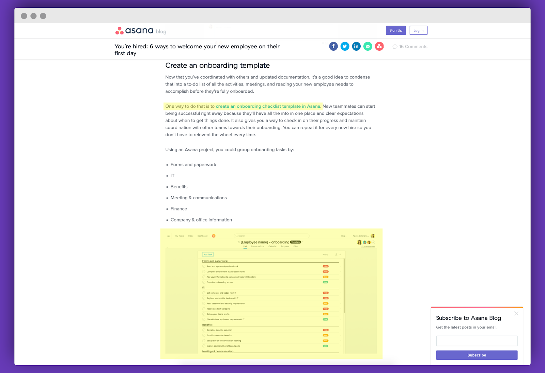Click the Asana logo in the header
Image resolution: width=545 pixels, height=373 pixels.
click(x=134, y=31)
